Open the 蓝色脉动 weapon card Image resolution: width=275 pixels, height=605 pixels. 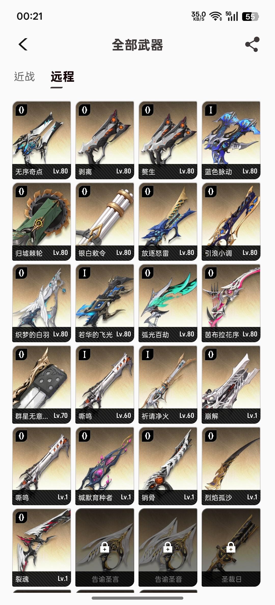pyautogui.click(x=231, y=140)
